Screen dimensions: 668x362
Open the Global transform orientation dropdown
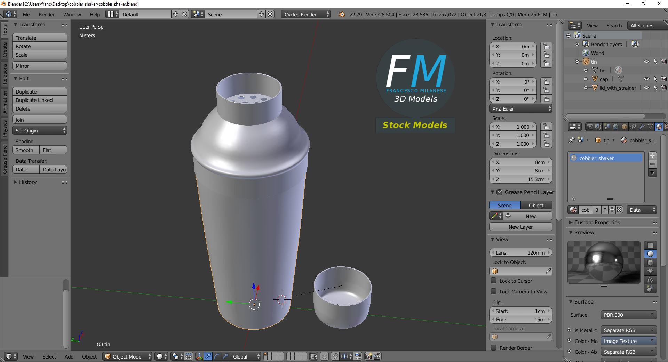[x=246, y=356]
